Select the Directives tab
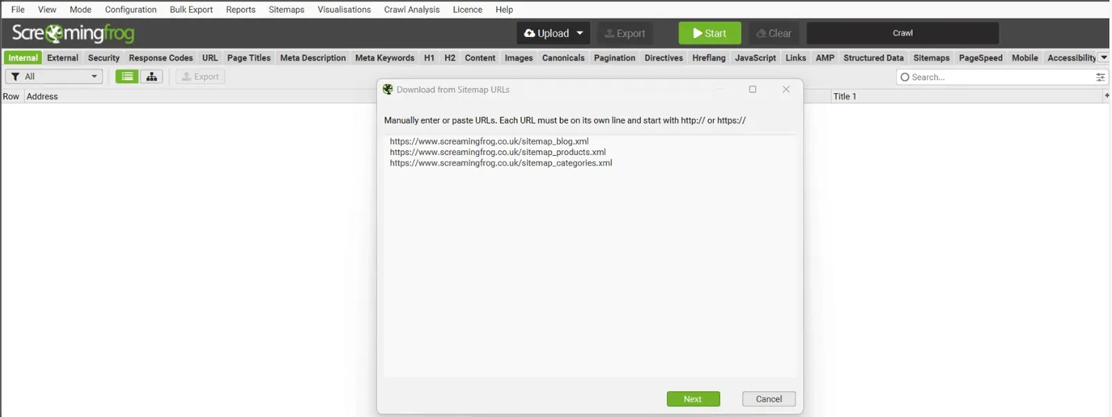The height and width of the screenshot is (417, 1112). click(664, 58)
